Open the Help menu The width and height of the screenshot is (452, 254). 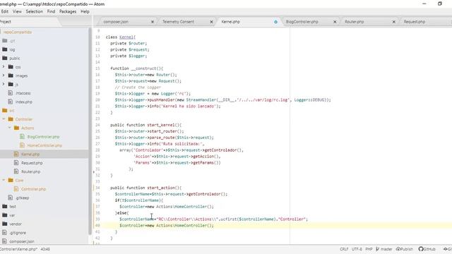click(x=85, y=11)
